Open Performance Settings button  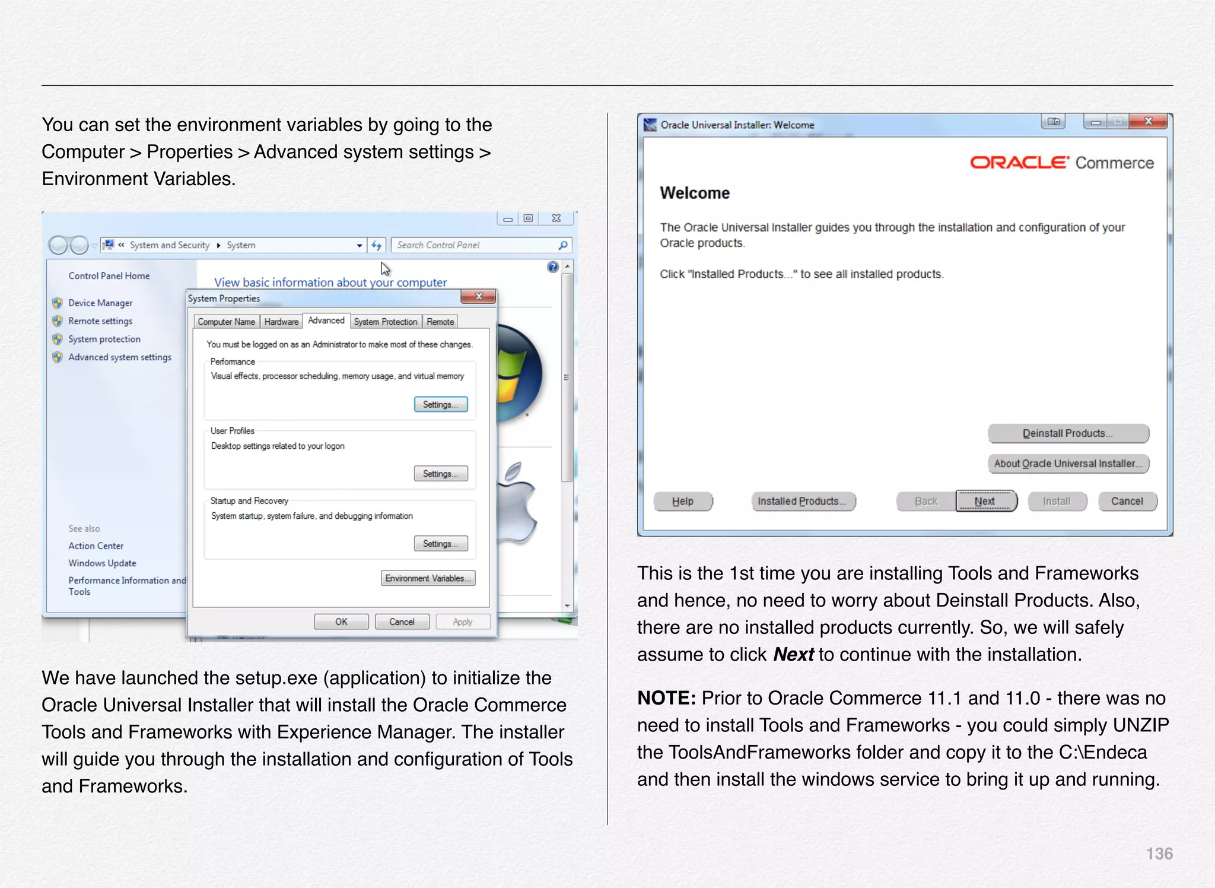tap(441, 404)
